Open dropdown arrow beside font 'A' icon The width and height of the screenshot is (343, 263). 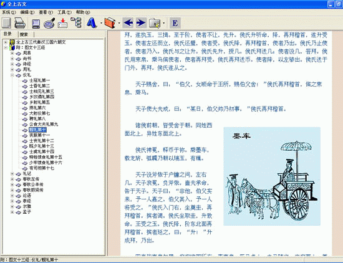(101, 23)
